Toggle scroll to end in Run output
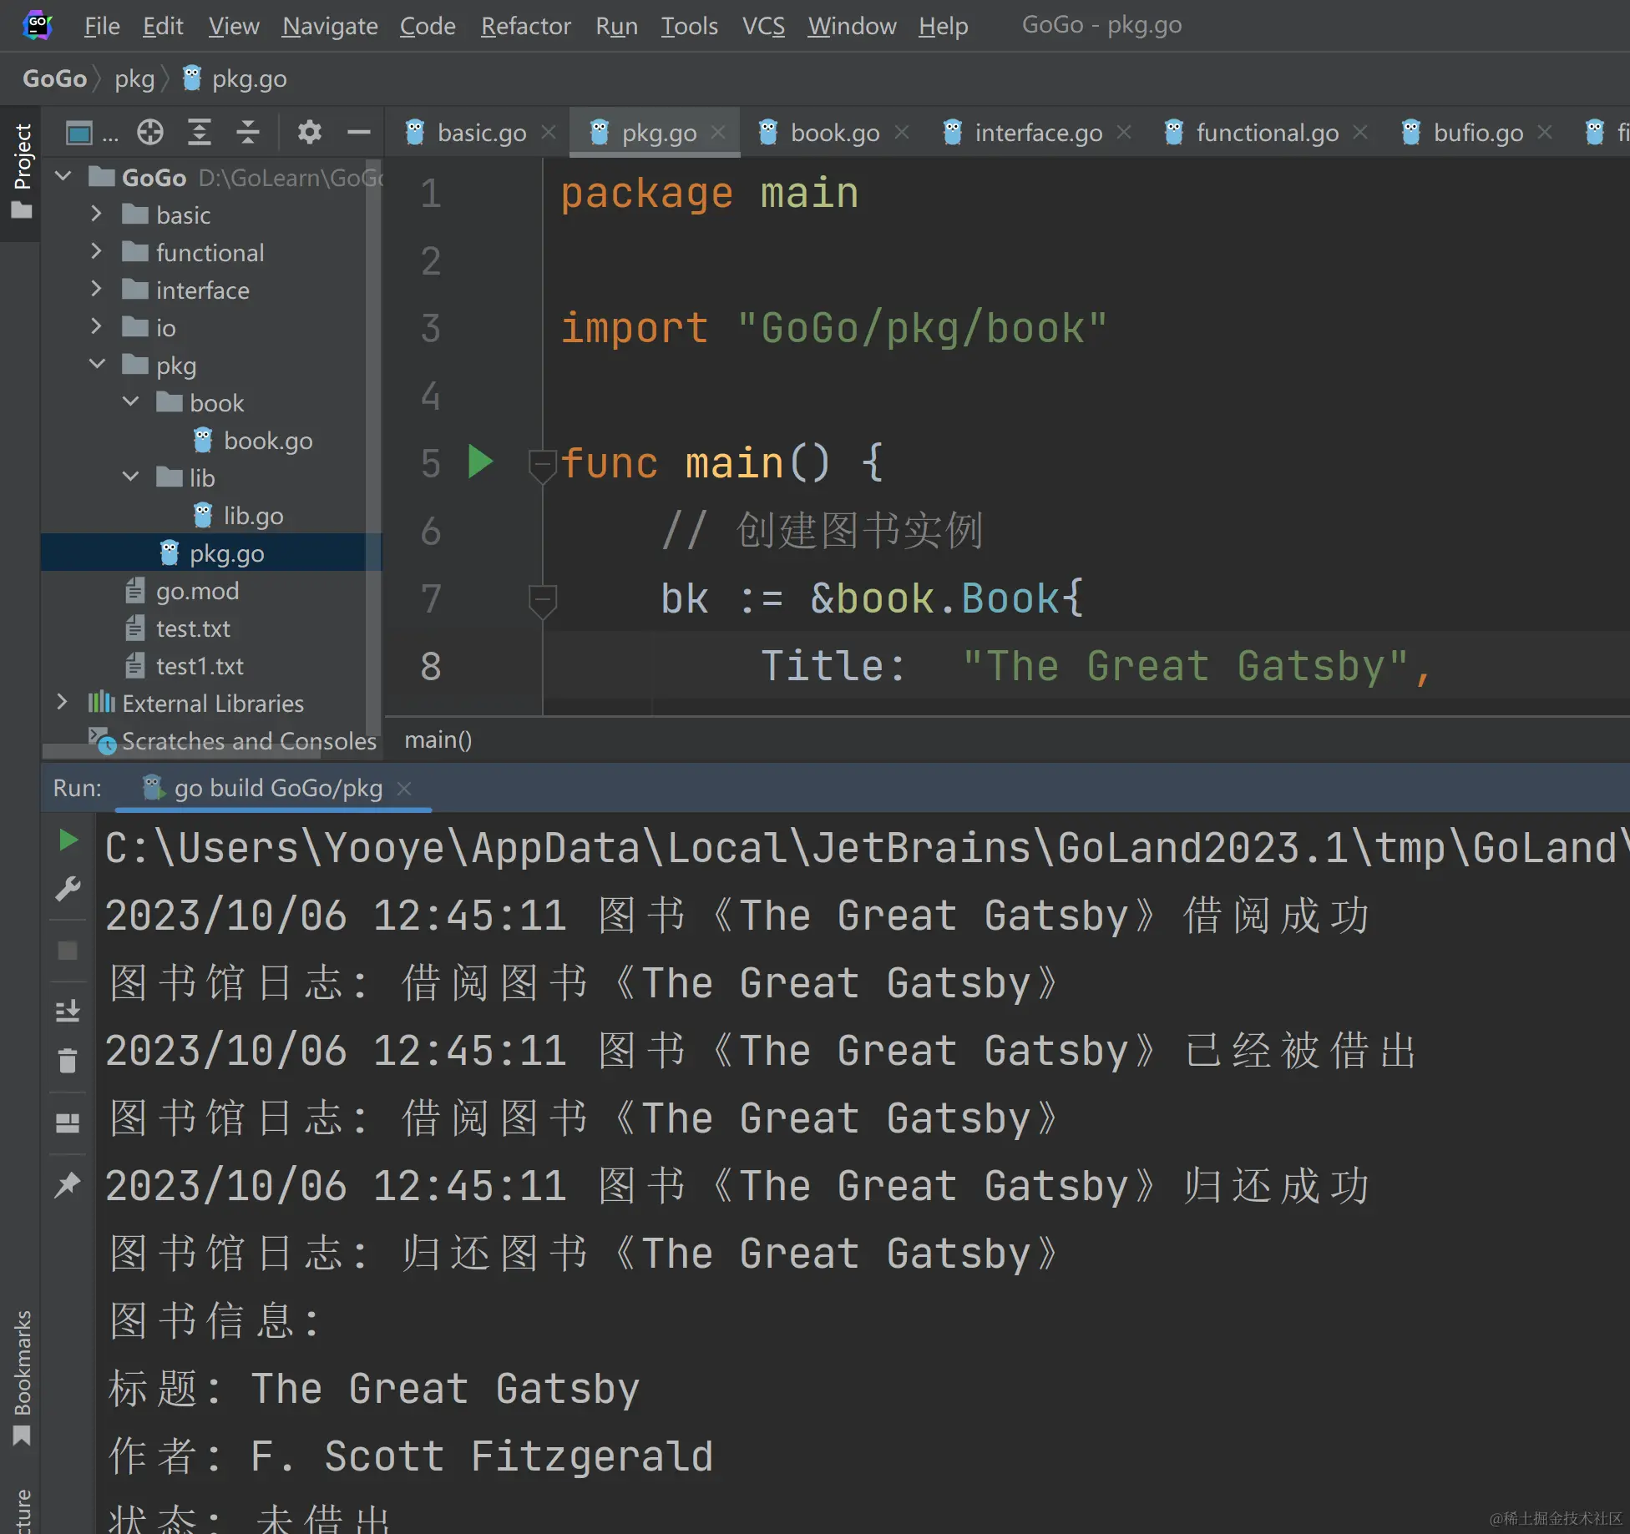The image size is (1630, 1534). click(x=68, y=1011)
